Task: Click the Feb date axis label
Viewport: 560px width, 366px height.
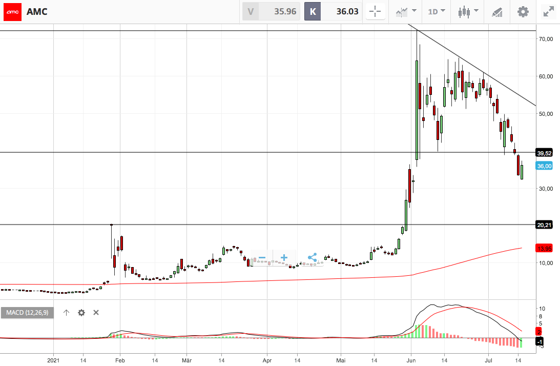Action: pos(120,360)
